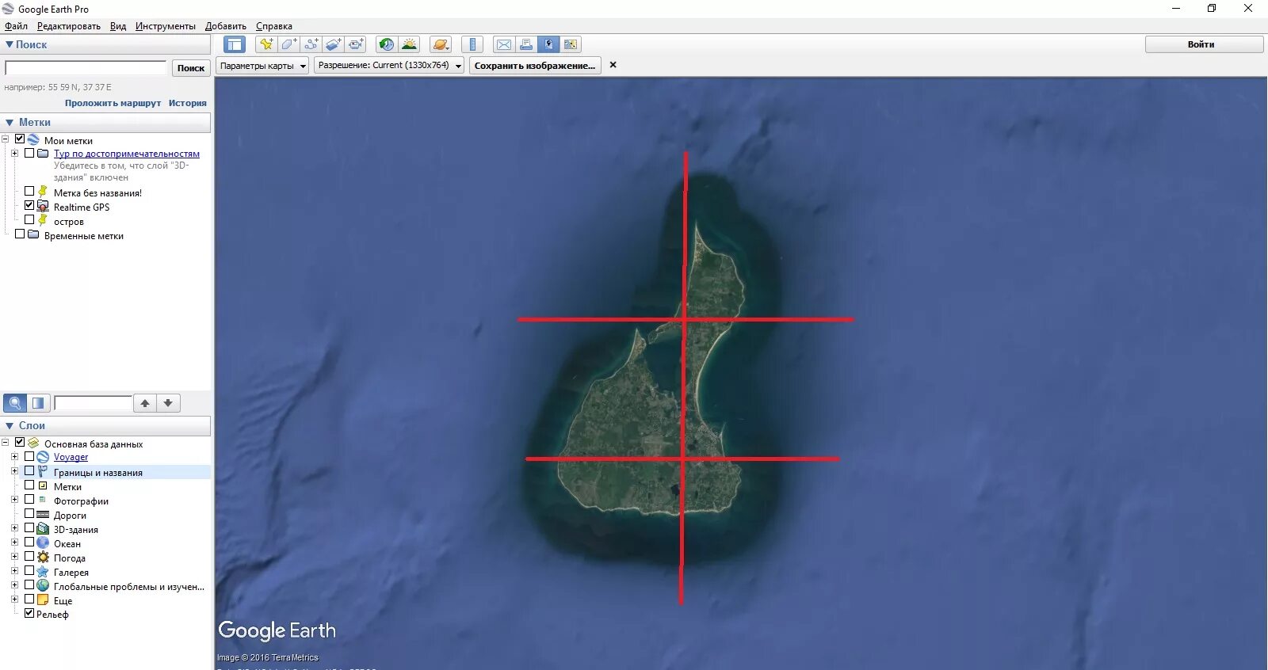Click the search text input field

click(x=86, y=68)
